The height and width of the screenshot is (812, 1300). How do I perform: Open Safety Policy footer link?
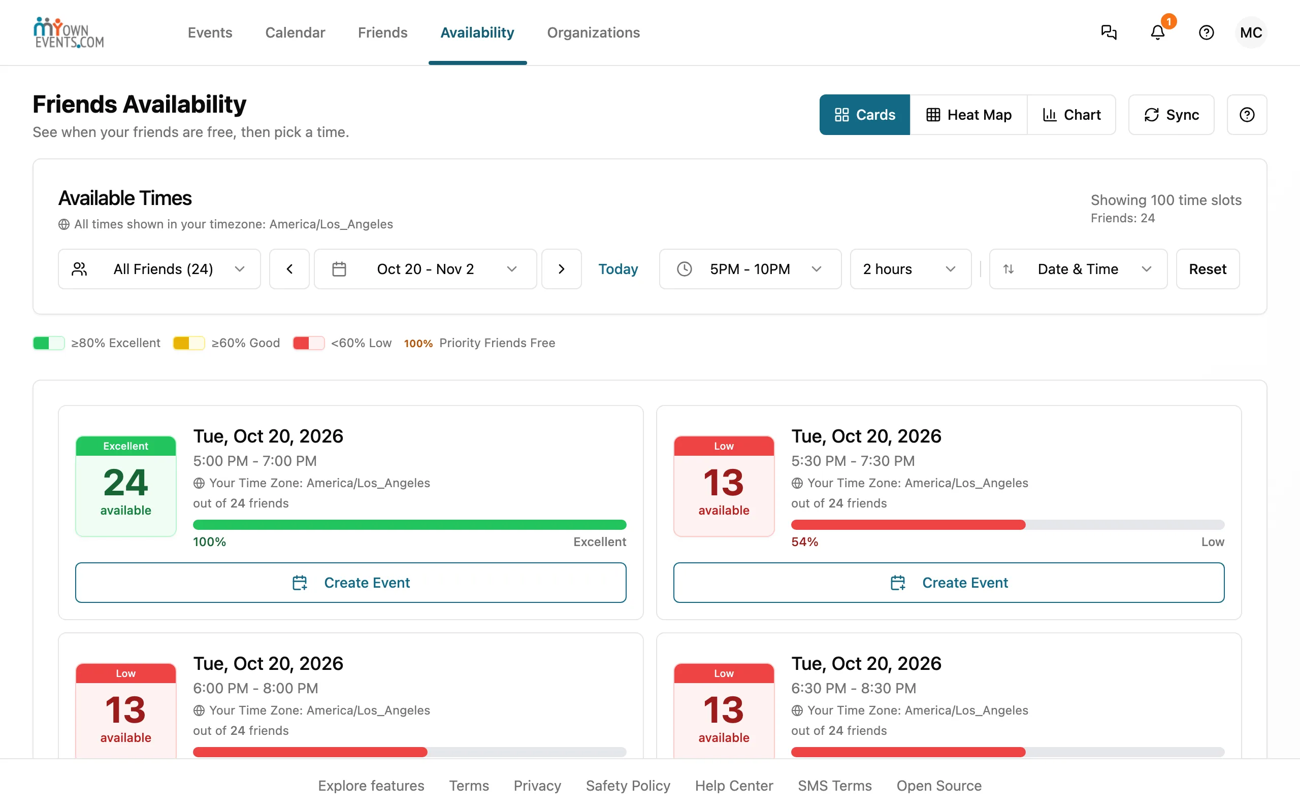(628, 785)
